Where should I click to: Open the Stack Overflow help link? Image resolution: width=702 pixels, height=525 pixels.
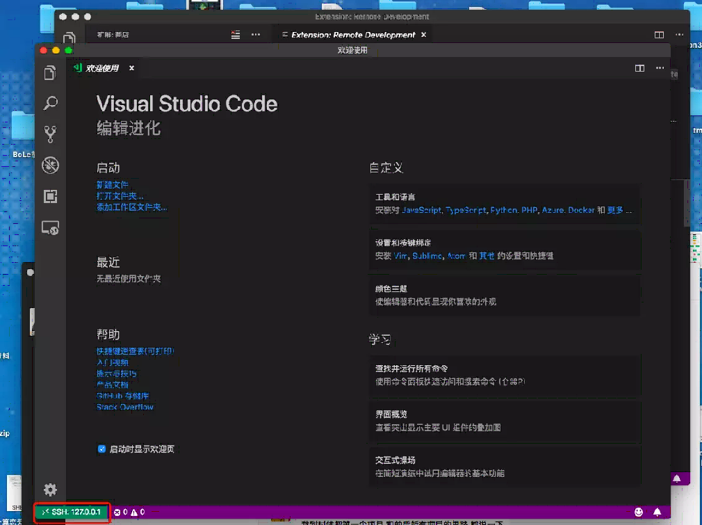tap(125, 407)
